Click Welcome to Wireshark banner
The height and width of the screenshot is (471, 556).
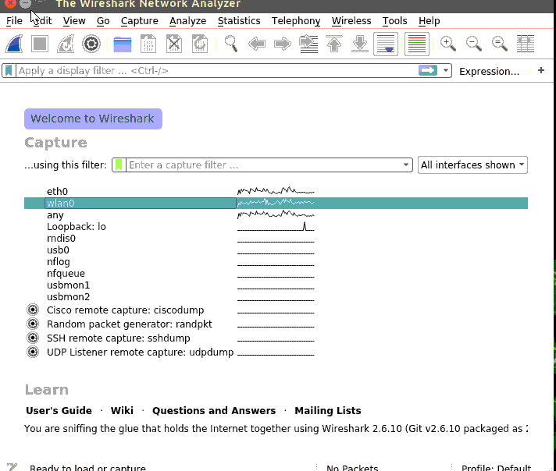coord(93,119)
